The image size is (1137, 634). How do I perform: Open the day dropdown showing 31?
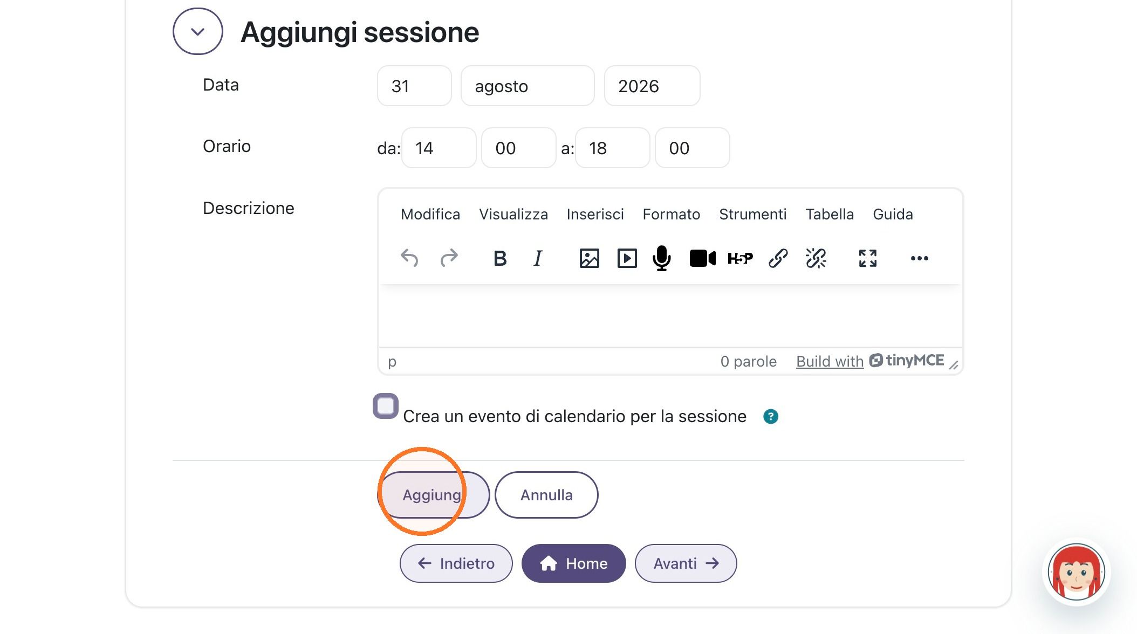click(414, 86)
